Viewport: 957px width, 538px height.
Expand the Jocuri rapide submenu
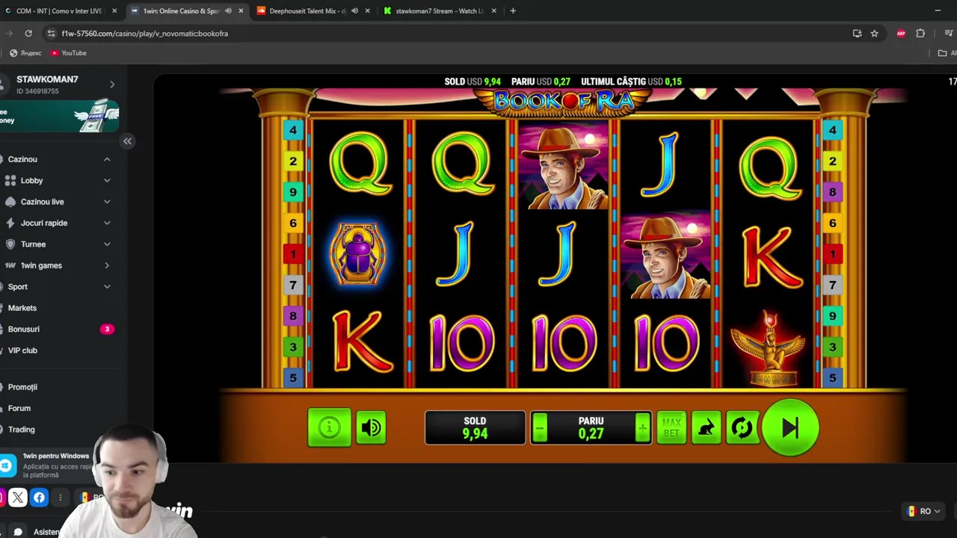(107, 223)
